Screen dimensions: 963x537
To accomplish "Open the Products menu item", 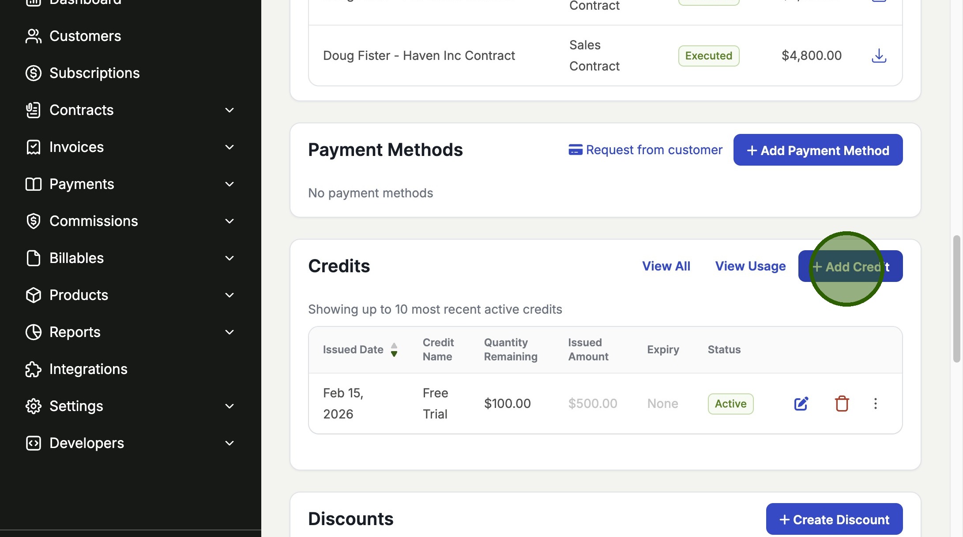I will point(79,295).
